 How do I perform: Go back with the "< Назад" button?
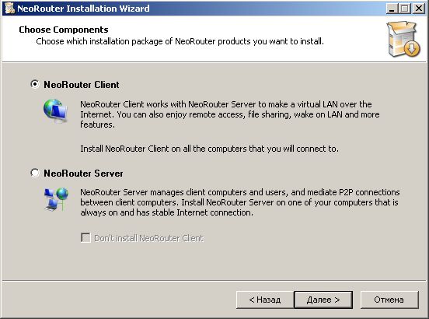tap(264, 300)
